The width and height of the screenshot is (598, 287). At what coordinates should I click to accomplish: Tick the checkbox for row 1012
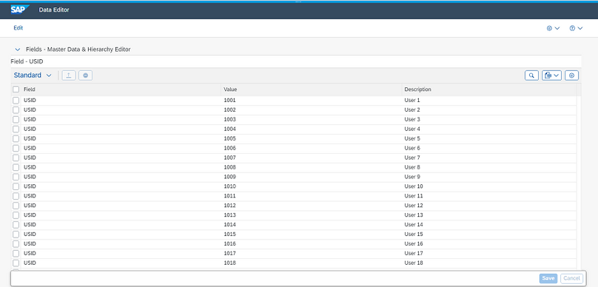click(x=16, y=206)
